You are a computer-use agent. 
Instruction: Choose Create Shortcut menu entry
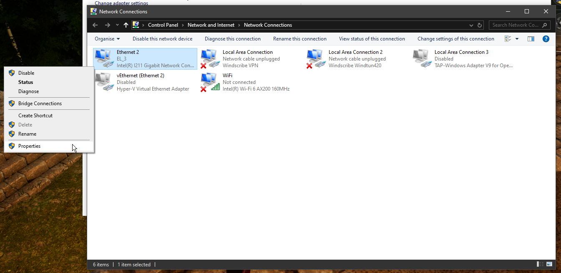pos(49,116)
